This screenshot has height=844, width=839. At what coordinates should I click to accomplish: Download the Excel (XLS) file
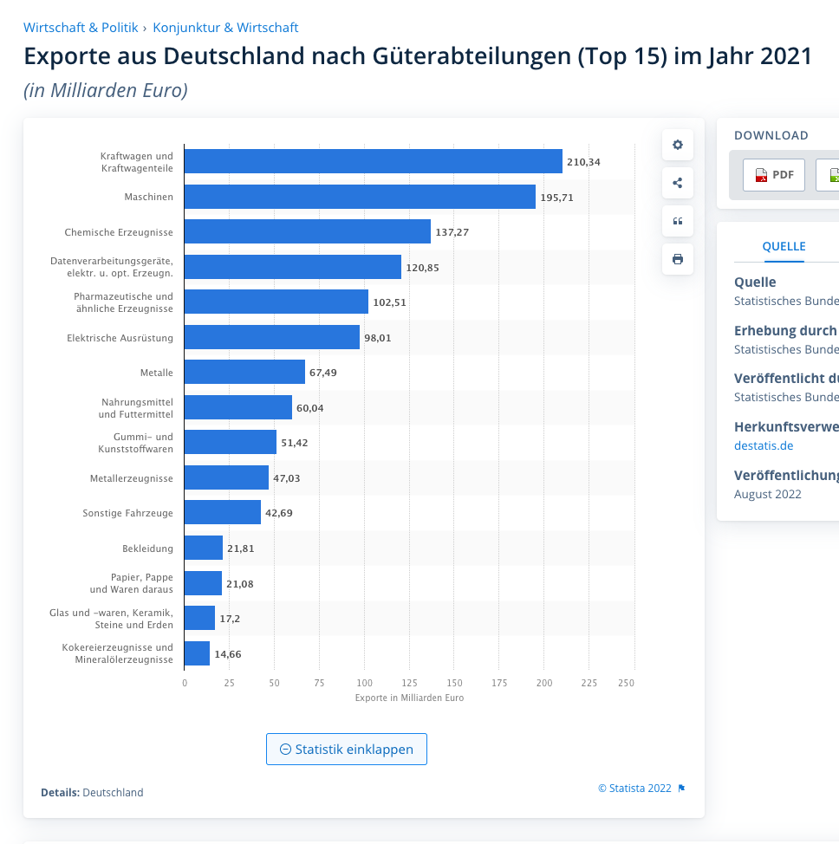(x=830, y=174)
